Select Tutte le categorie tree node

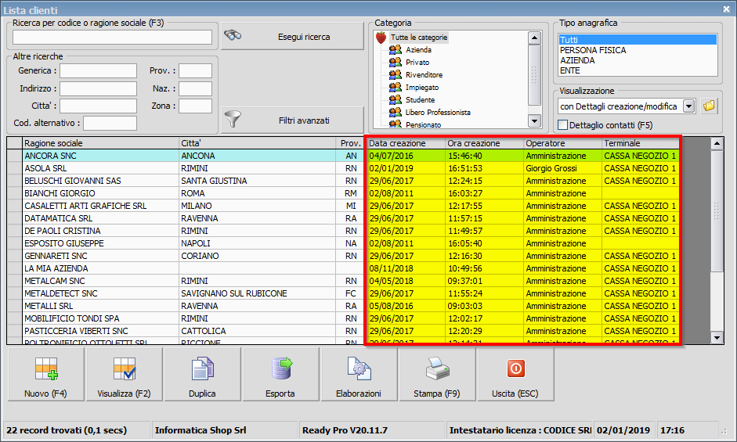(x=419, y=37)
